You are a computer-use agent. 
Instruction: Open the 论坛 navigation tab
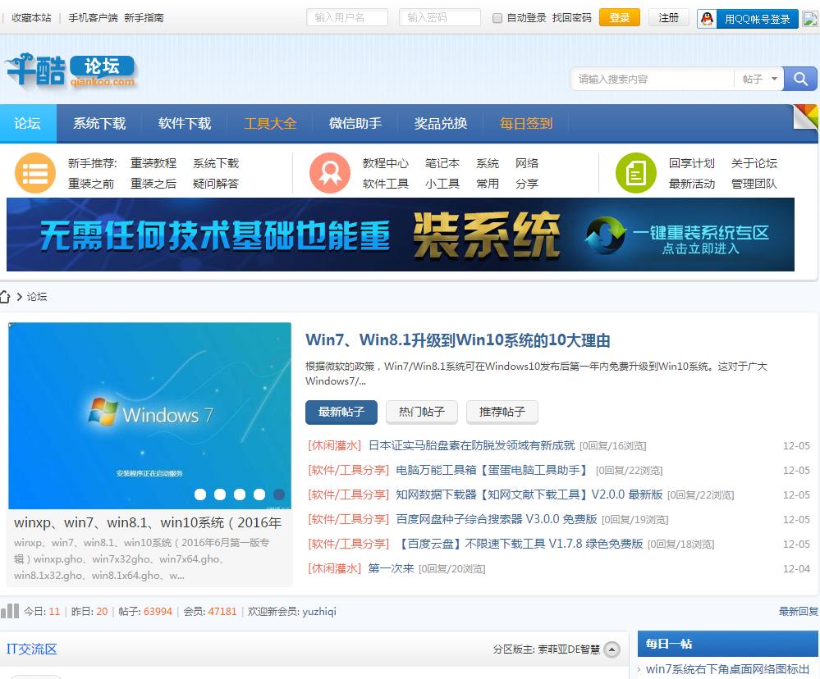(x=28, y=123)
